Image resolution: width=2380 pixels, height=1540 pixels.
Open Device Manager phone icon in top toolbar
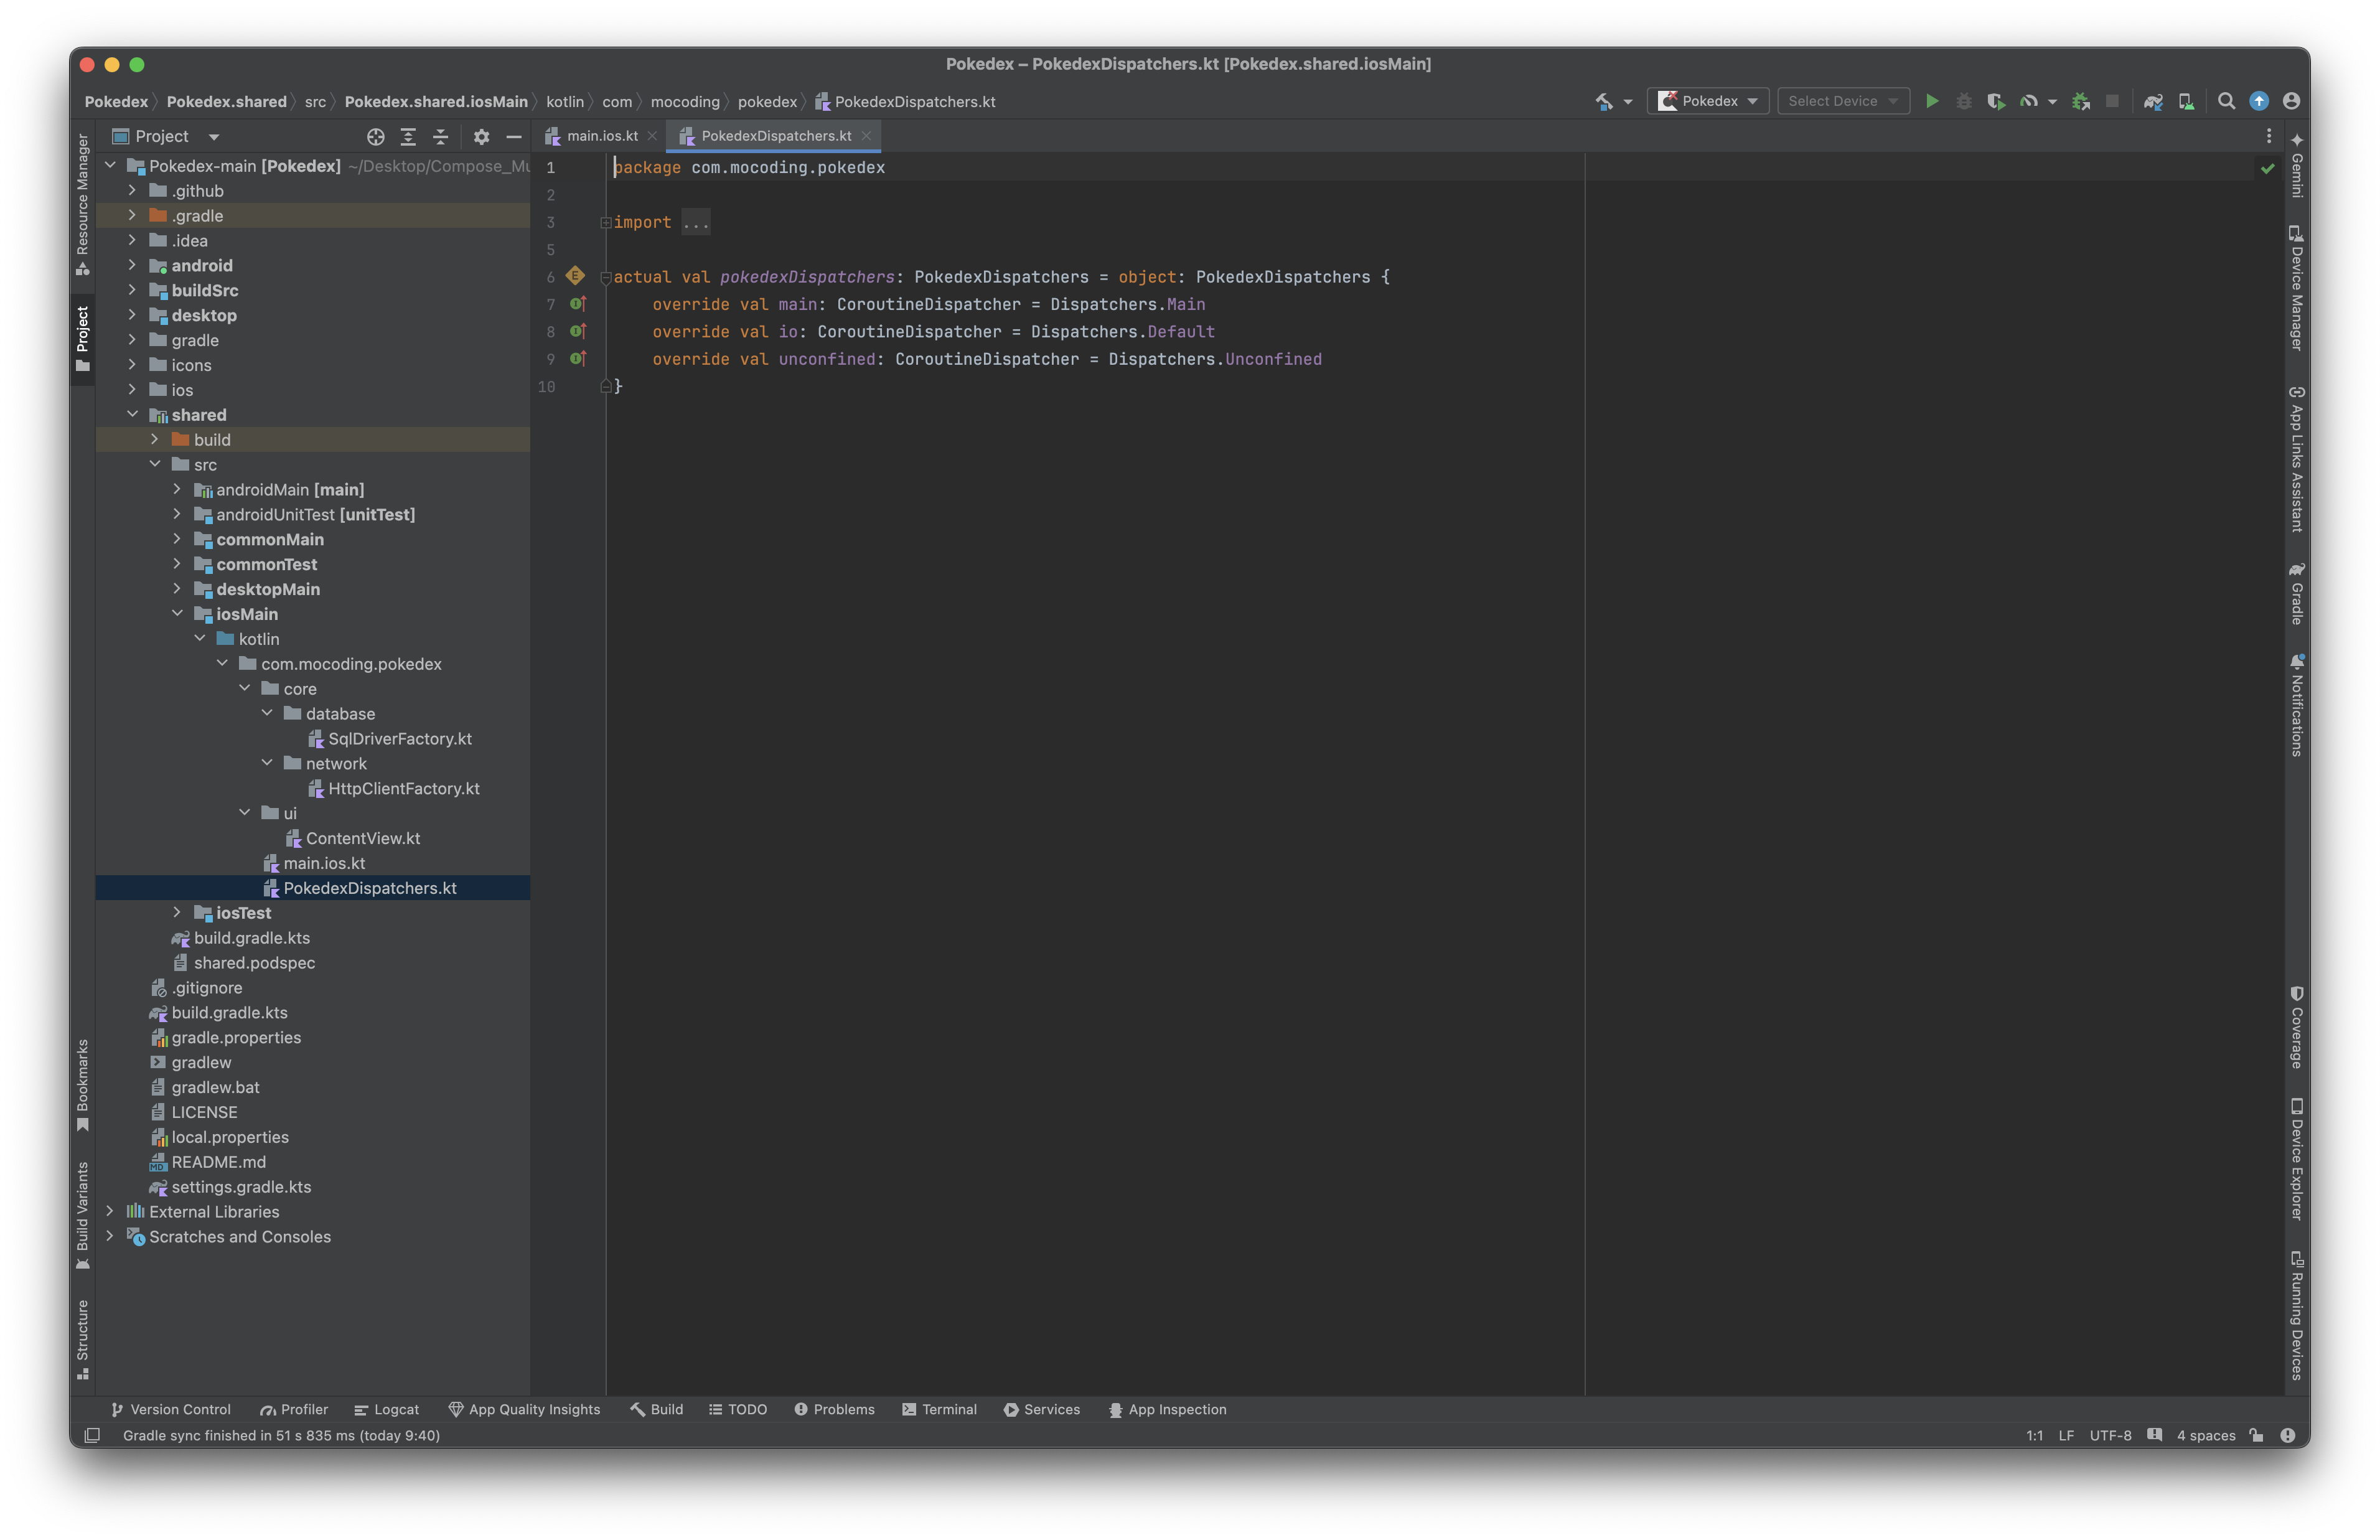point(2186,101)
